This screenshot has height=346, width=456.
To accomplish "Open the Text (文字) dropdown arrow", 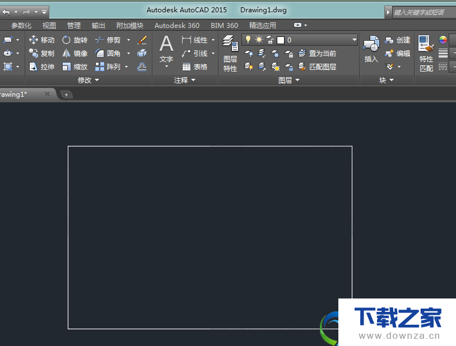I will [x=166, y=67].
